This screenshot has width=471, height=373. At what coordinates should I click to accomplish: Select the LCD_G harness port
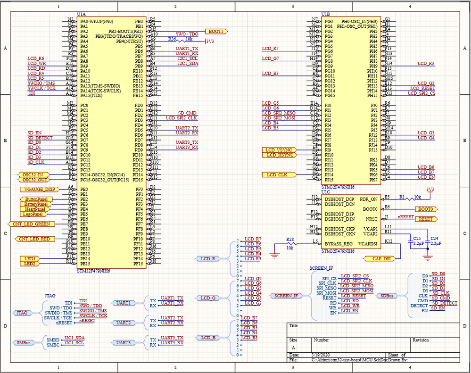click(208, 298)
